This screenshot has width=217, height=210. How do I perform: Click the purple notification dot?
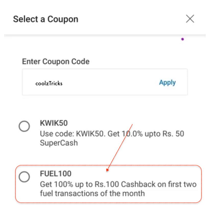click(x=182, y=39)
